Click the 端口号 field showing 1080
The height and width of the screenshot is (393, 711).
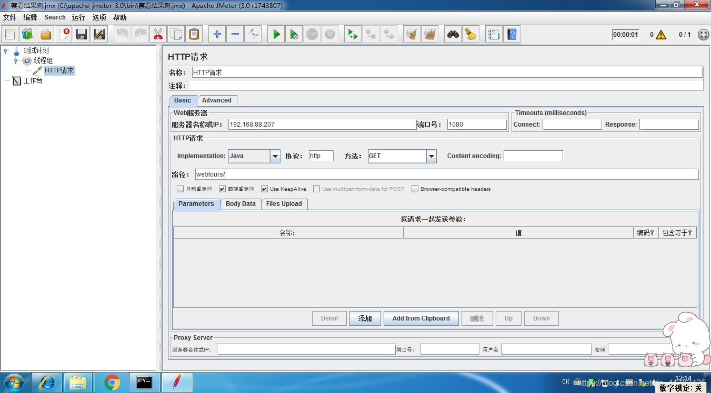(477, 125)
